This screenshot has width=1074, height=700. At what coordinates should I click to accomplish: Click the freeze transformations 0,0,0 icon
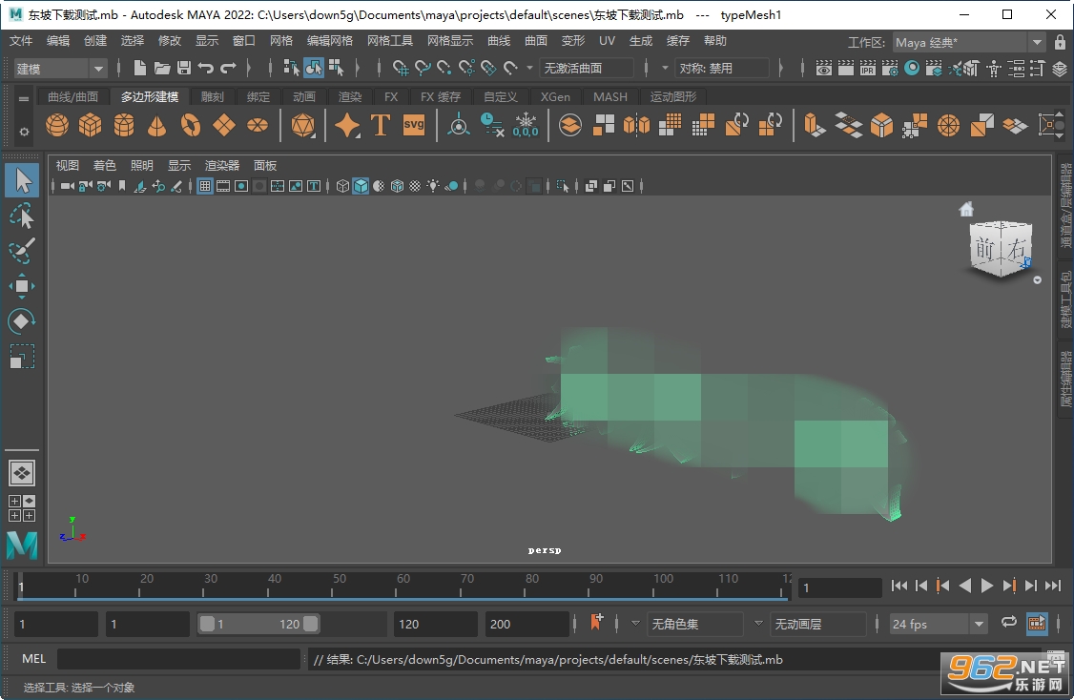pos(526,125)
